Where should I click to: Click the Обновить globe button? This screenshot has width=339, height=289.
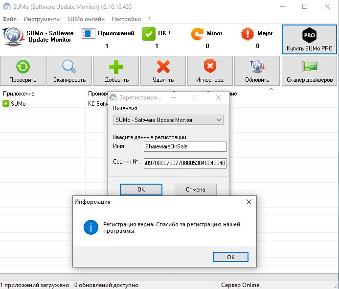click(x=257, y=71)
